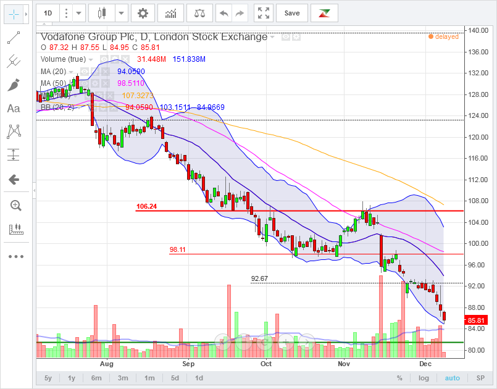Toggle visibility of MA (20) indicator
Viewport: 497px width, 389px height.
tap(85, 72)
